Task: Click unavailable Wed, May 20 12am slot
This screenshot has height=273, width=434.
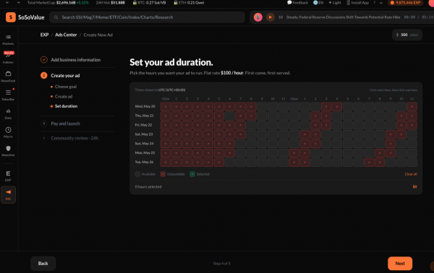Action: 166,106
